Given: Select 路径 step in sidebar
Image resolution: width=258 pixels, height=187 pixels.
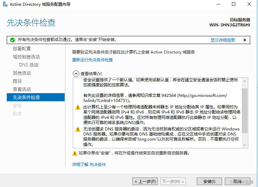Looking at the screenshot, I should 17,81.
